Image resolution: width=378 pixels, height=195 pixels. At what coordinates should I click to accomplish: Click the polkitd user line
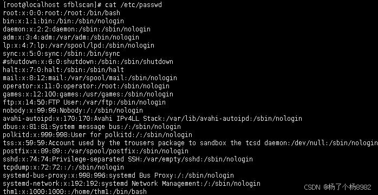click(x=97, y=135)
